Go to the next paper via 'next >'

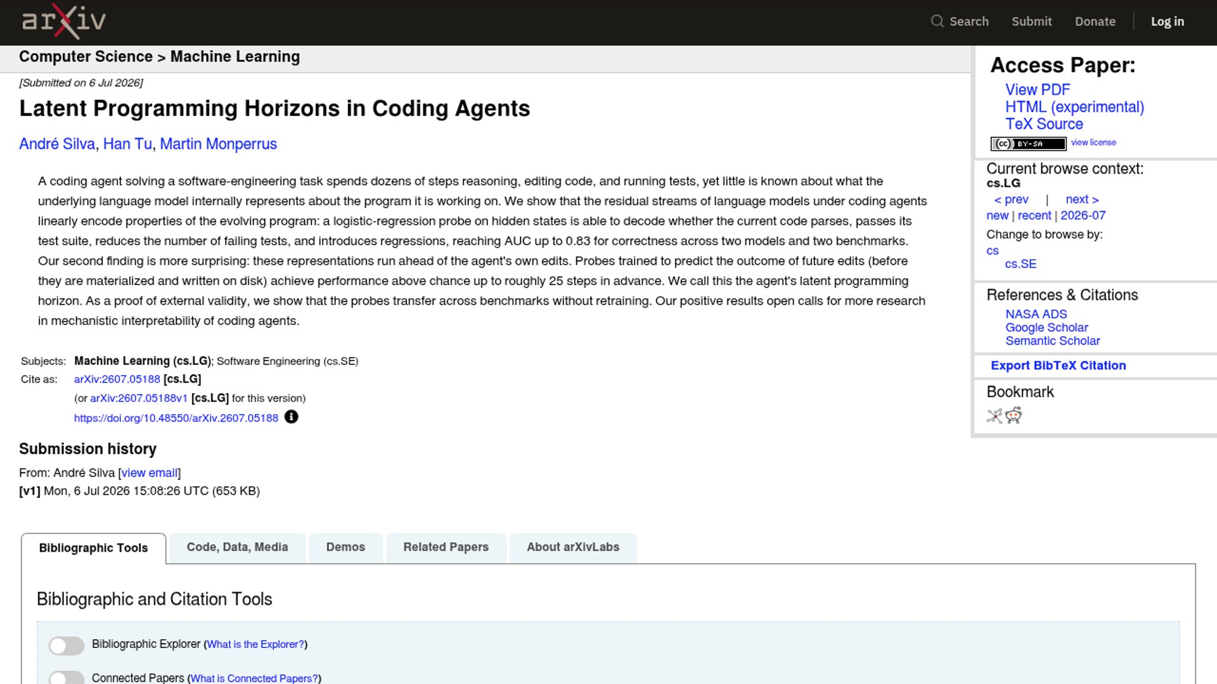click(1082, 199)
